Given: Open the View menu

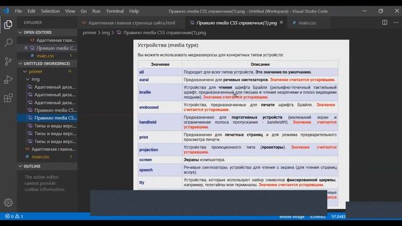Looking at the screenshot, I should click(x=70, y=11).
